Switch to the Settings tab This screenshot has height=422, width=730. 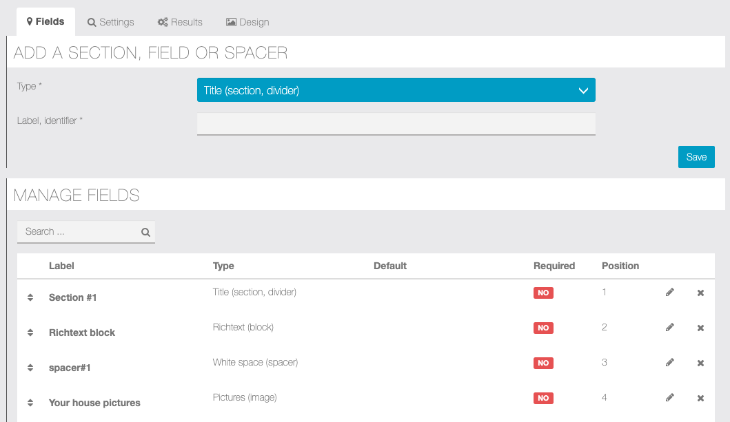coord(110,22)
